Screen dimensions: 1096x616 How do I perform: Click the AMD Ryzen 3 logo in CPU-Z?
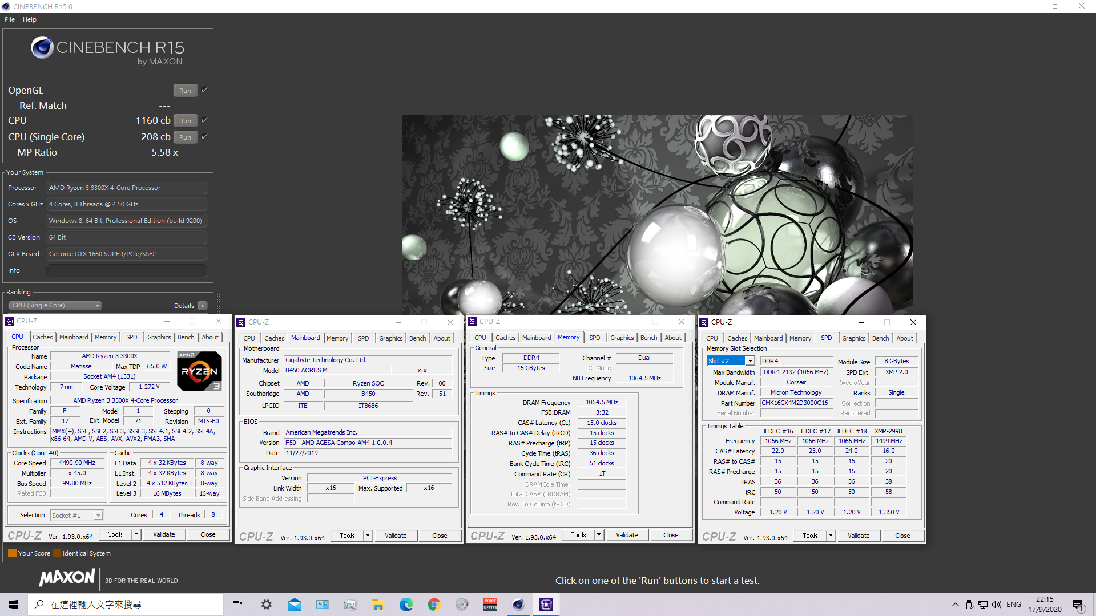click(x=199, y=371)
